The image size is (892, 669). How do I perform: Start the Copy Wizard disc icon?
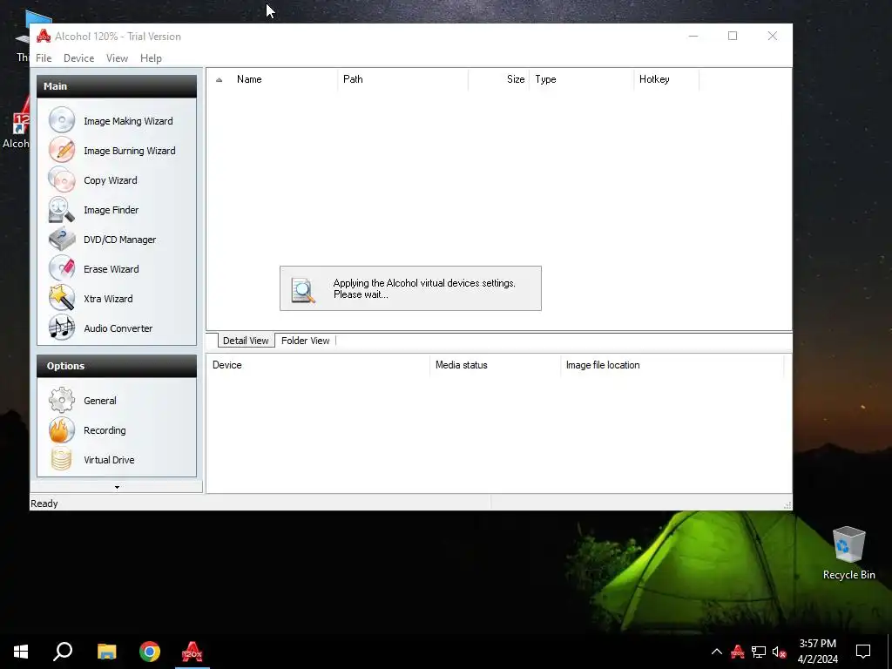[x=62, y=179]
